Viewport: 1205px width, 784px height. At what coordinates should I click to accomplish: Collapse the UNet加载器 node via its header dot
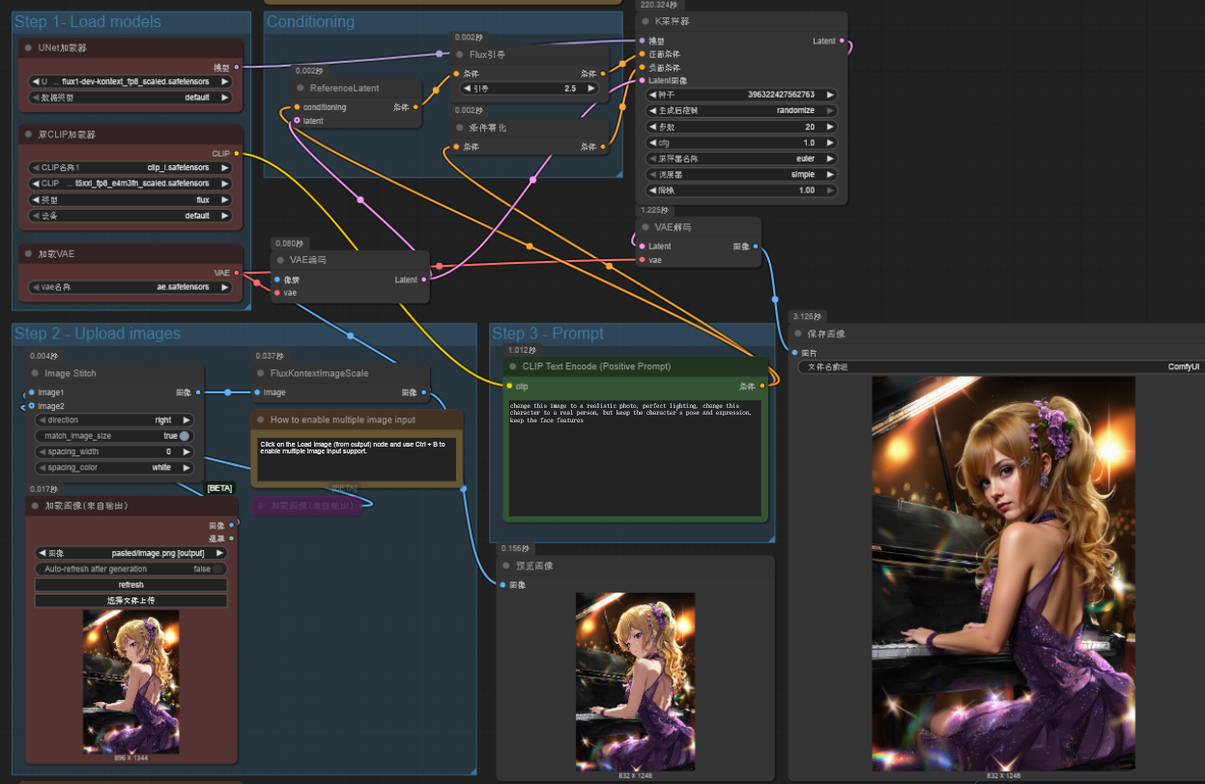[x=29, y=47]
